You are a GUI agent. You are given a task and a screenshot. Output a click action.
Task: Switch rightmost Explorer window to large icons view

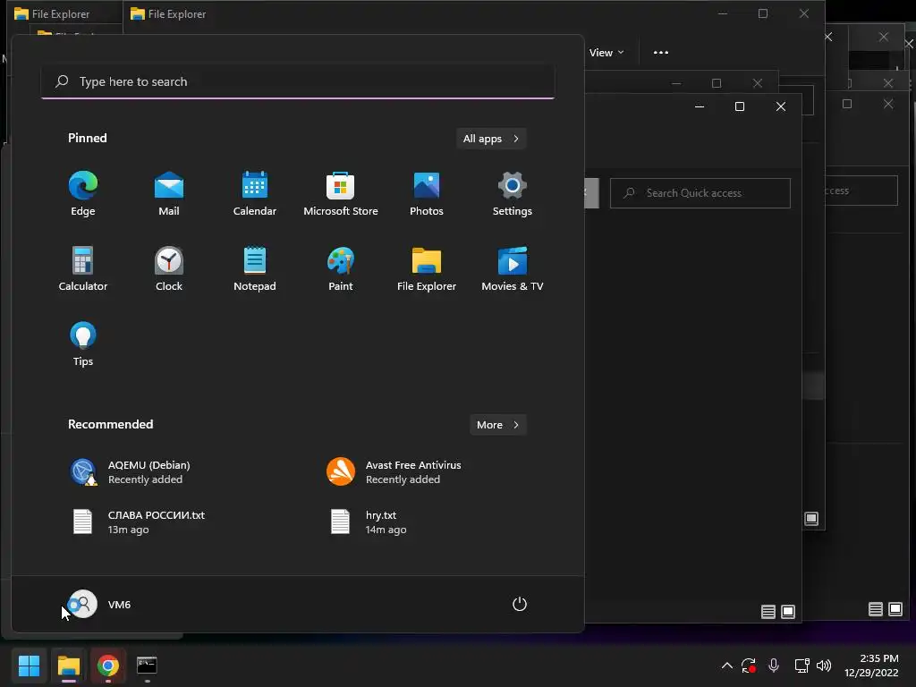[895, 609]
